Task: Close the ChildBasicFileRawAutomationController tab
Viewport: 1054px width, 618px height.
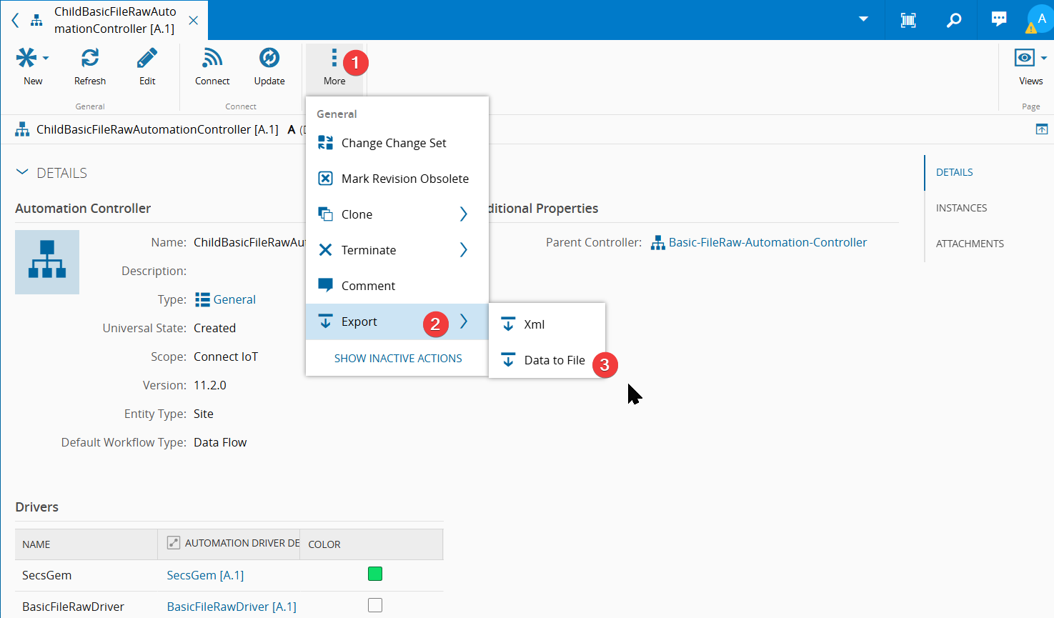Action: (x=193, y=21)
